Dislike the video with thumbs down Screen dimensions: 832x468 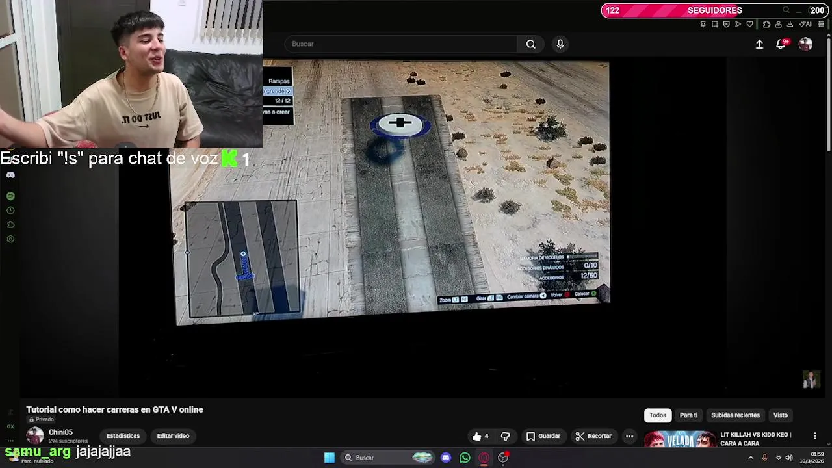[505, 436]
